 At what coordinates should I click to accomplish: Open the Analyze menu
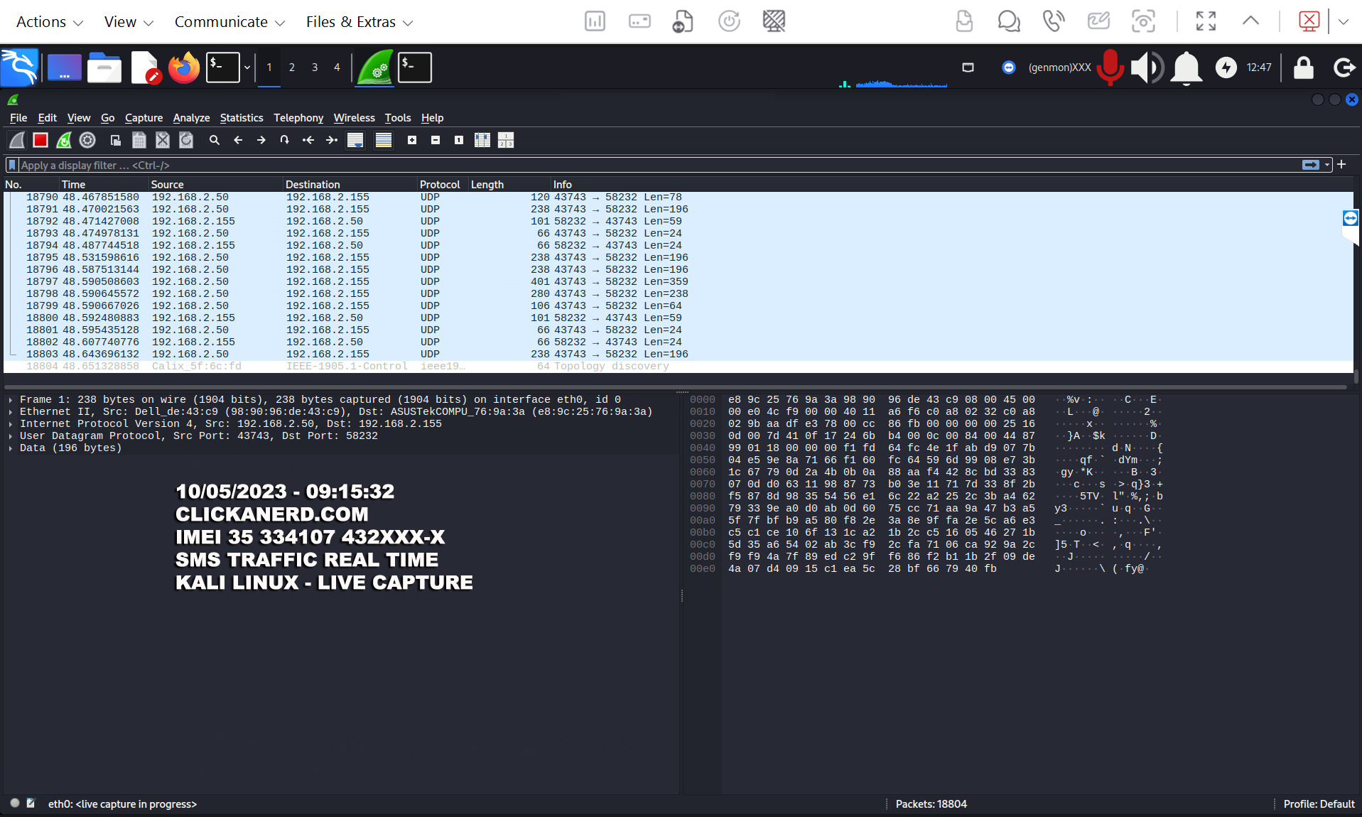tap(191, 118)
